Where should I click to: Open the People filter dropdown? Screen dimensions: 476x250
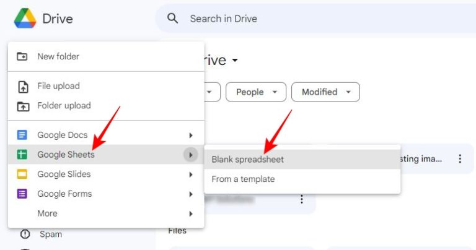click(x=256, y=92)
